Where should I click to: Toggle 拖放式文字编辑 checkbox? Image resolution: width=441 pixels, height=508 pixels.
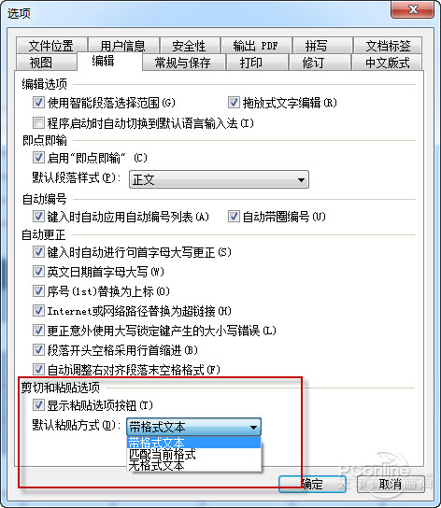234,103
